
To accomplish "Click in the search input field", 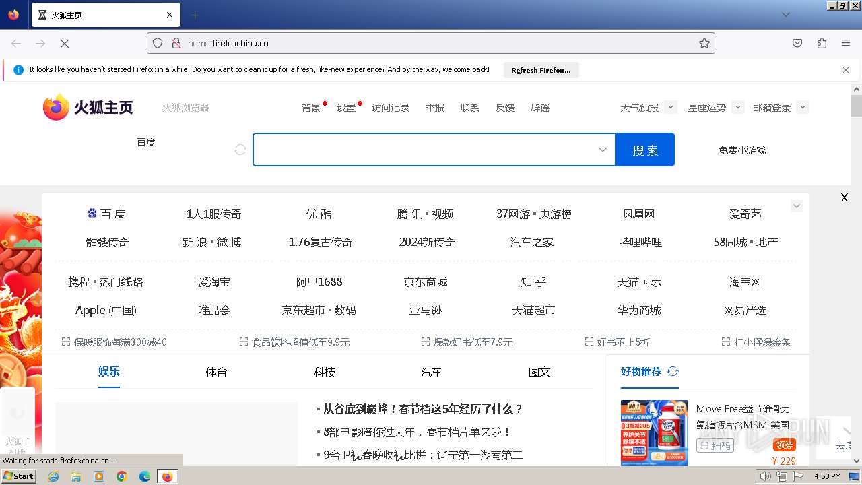I will [426, 150].
